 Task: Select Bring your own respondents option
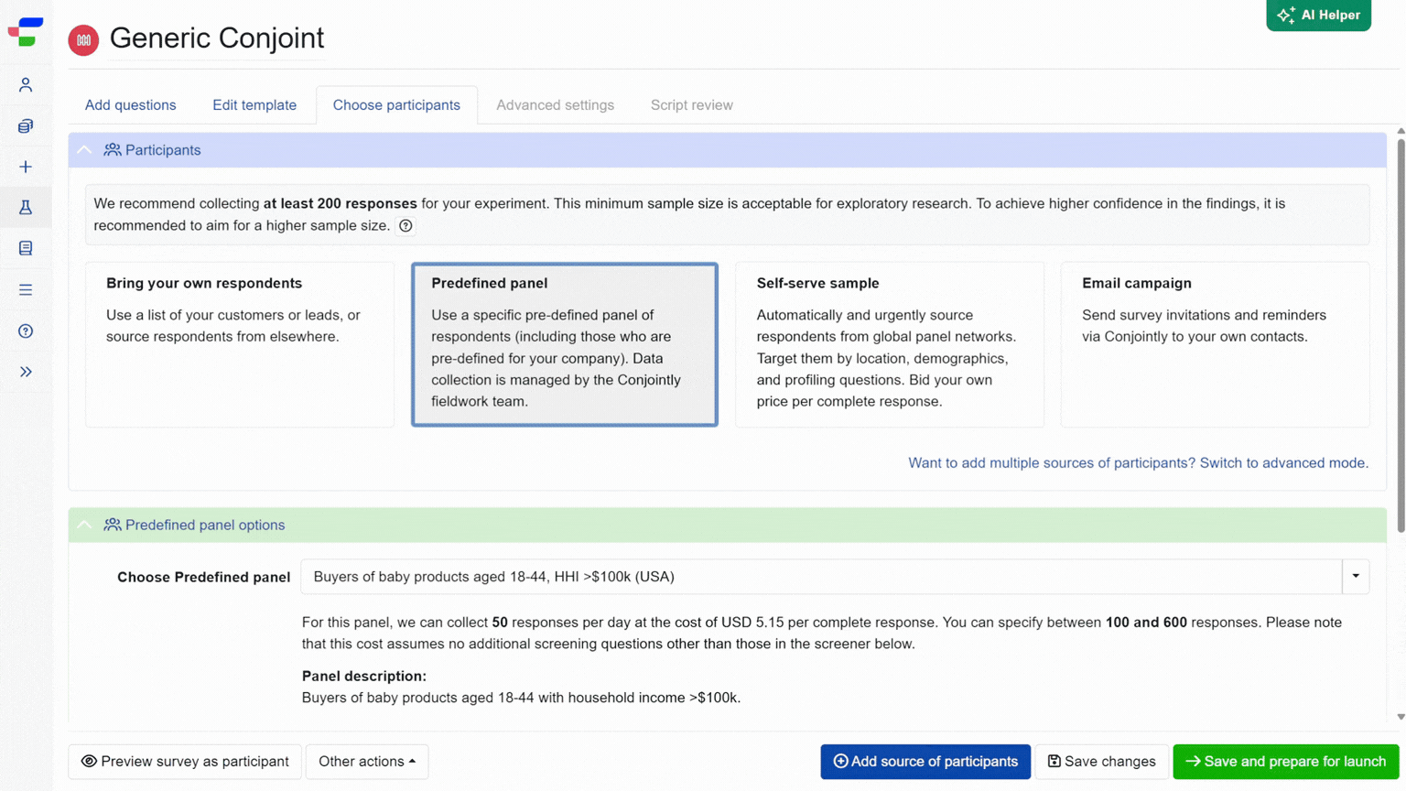pos(240,344)
